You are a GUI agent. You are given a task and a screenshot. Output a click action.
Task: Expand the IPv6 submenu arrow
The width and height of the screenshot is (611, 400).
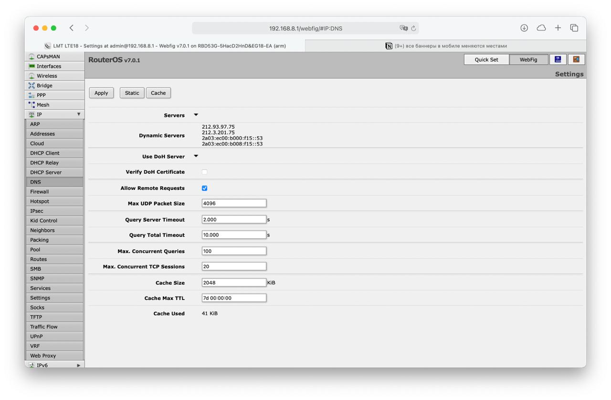pos(79,365)
